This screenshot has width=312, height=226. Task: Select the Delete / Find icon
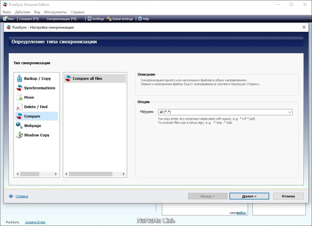19,107
